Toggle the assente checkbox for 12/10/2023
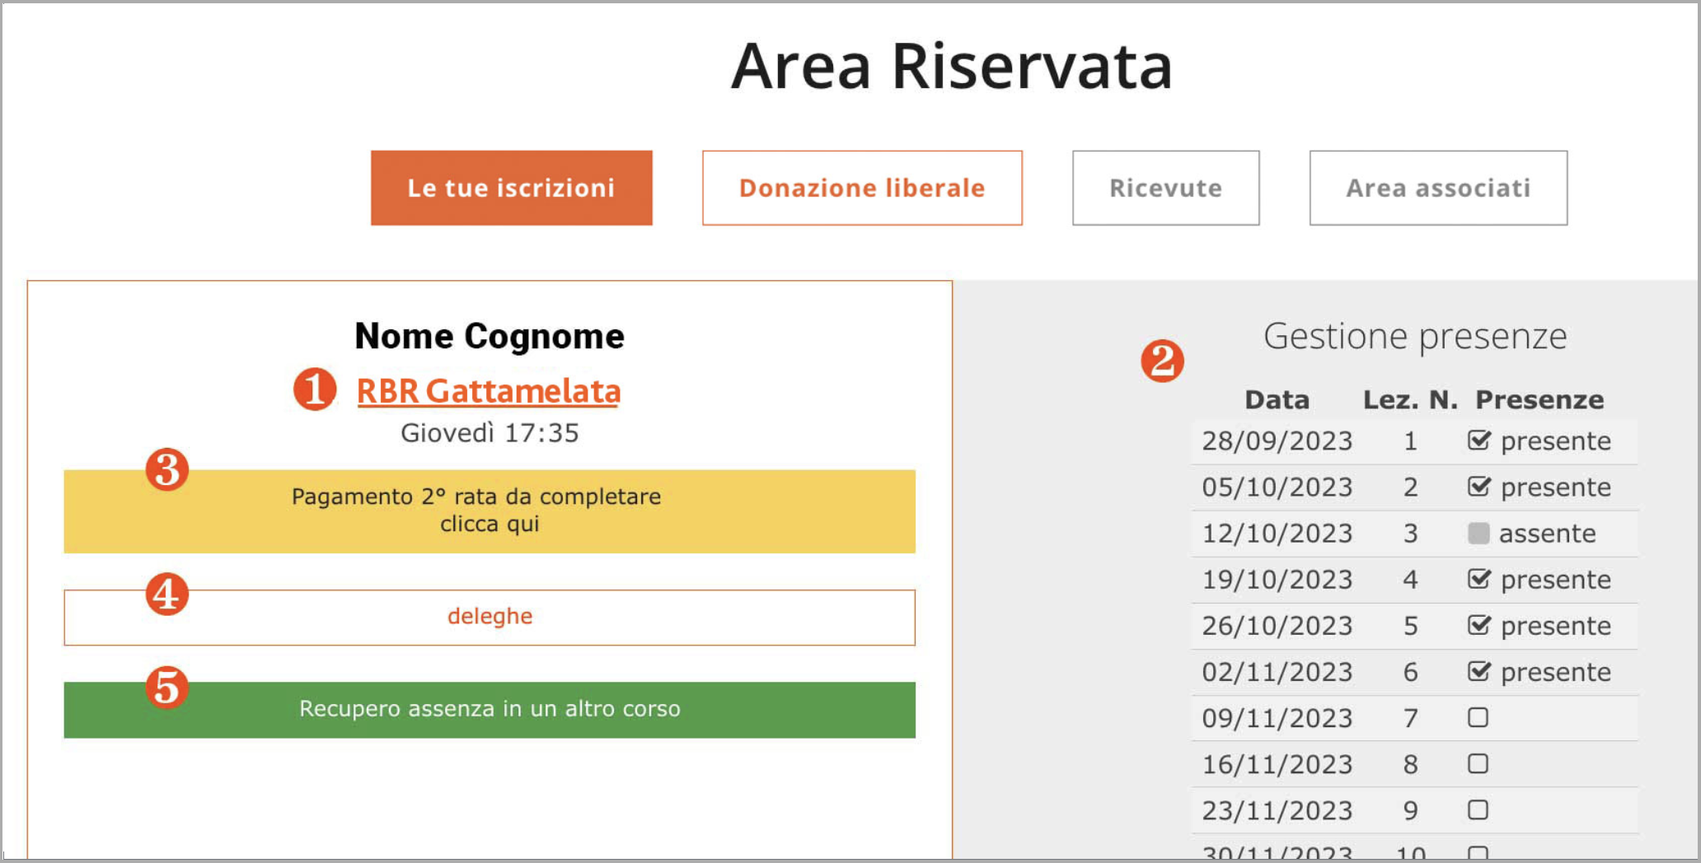The width and height of the screenshot is (1701, 863). pyautogui.click(x=1478, y=534)
